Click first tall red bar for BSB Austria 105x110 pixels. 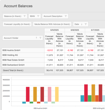click(28, 94)
